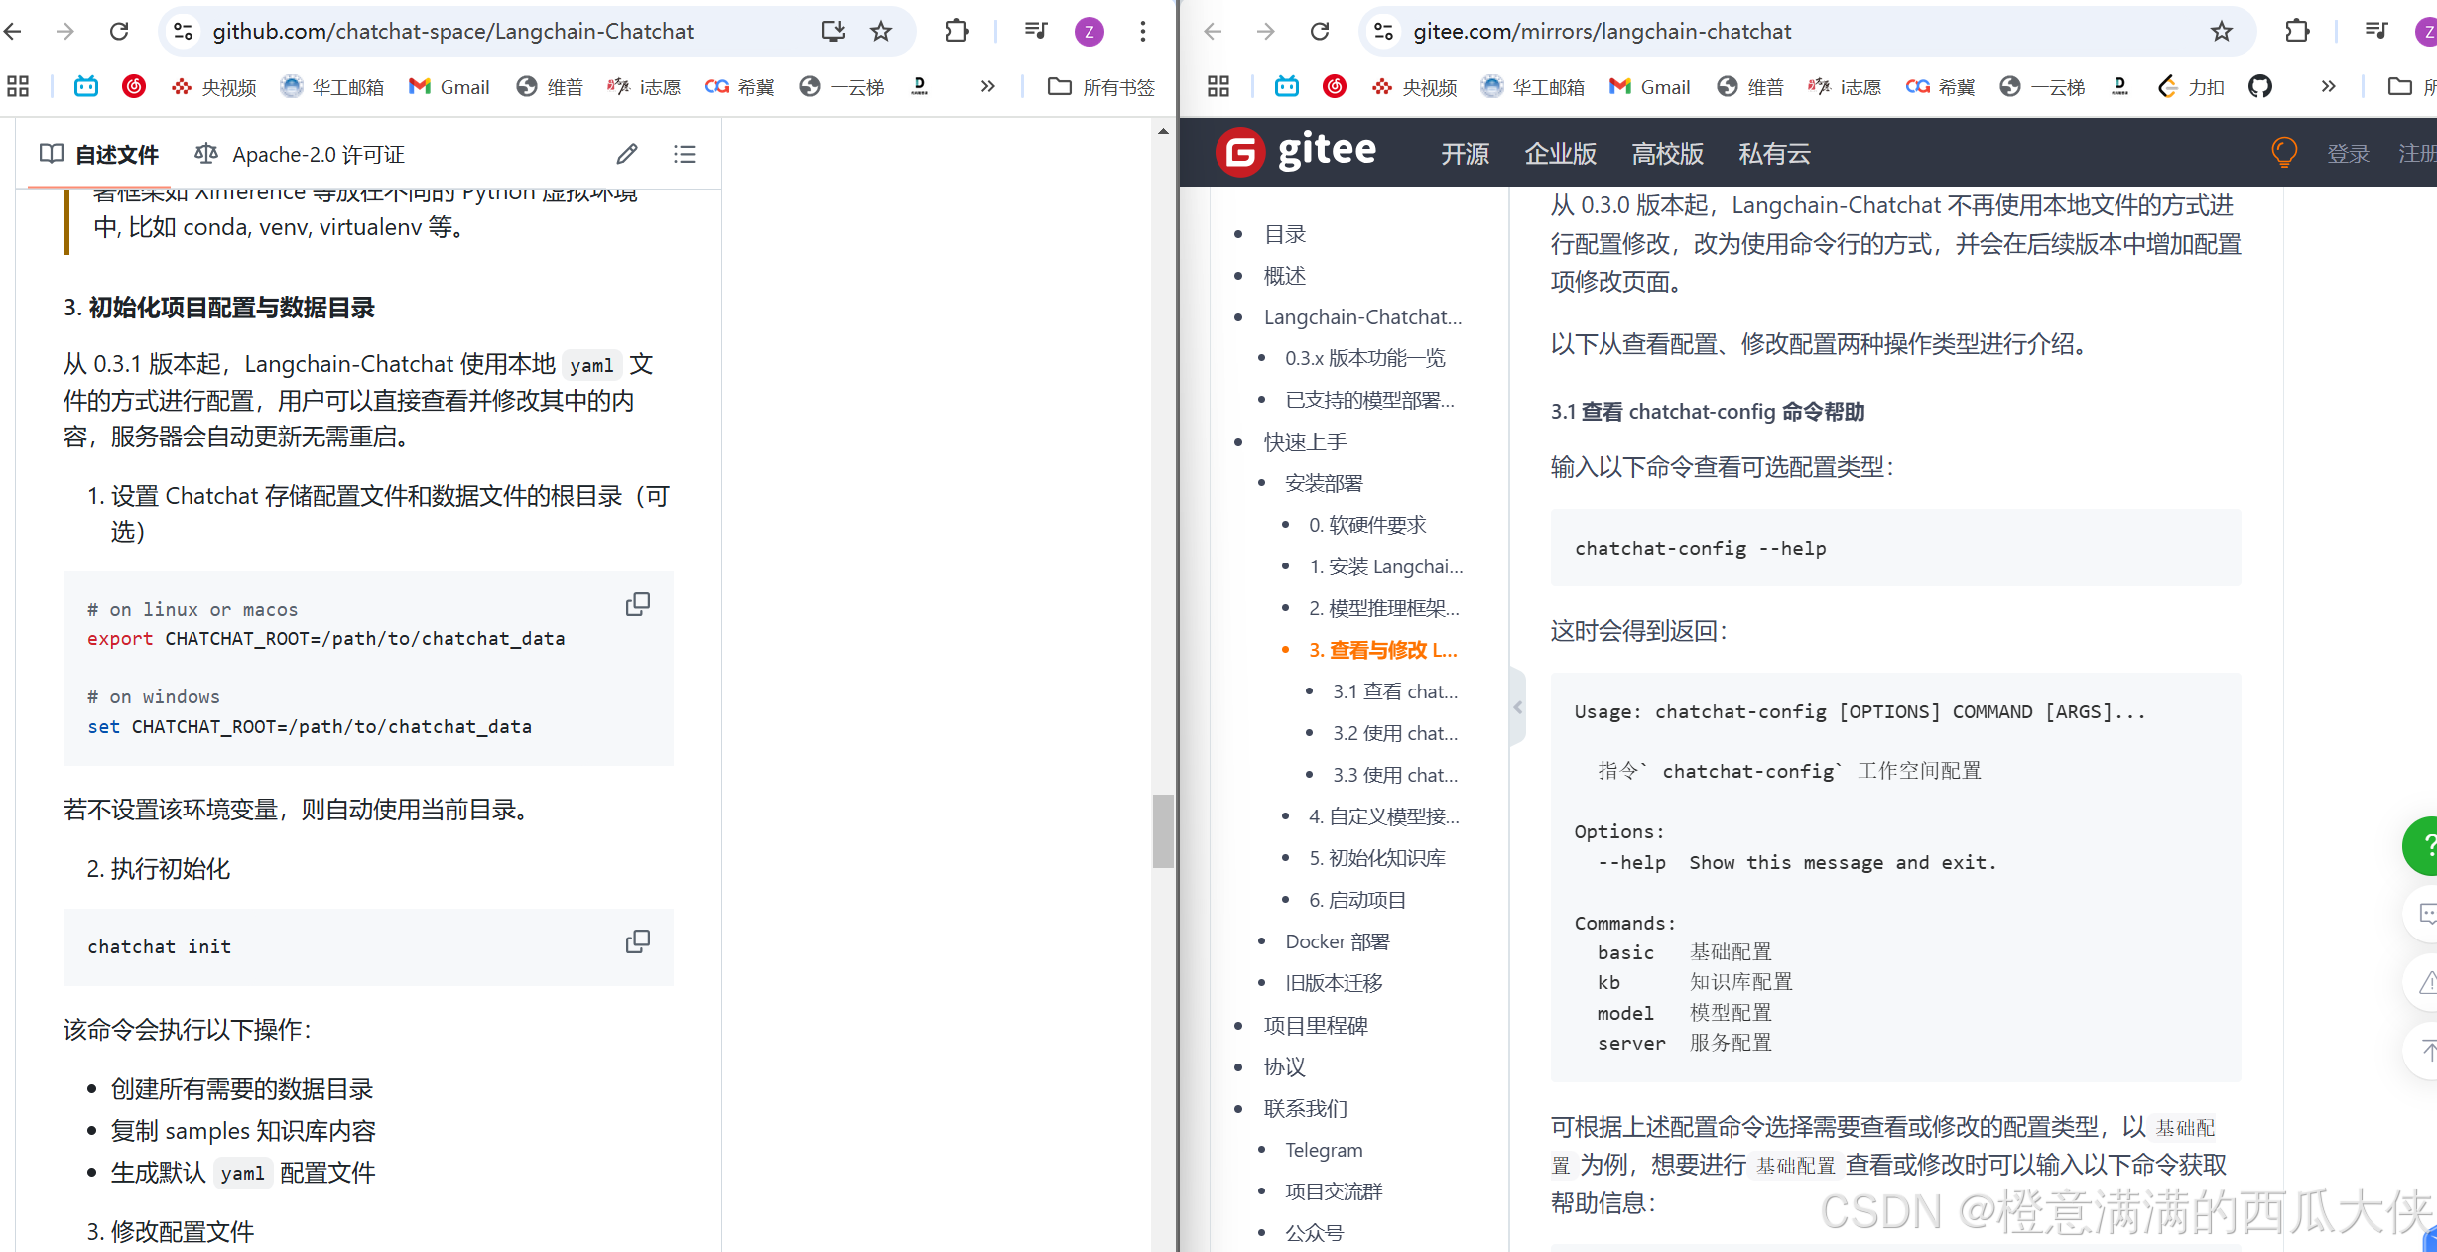
Task: Click the 'chatchat-config --help' code line
Action: (x=1701, y=548)
